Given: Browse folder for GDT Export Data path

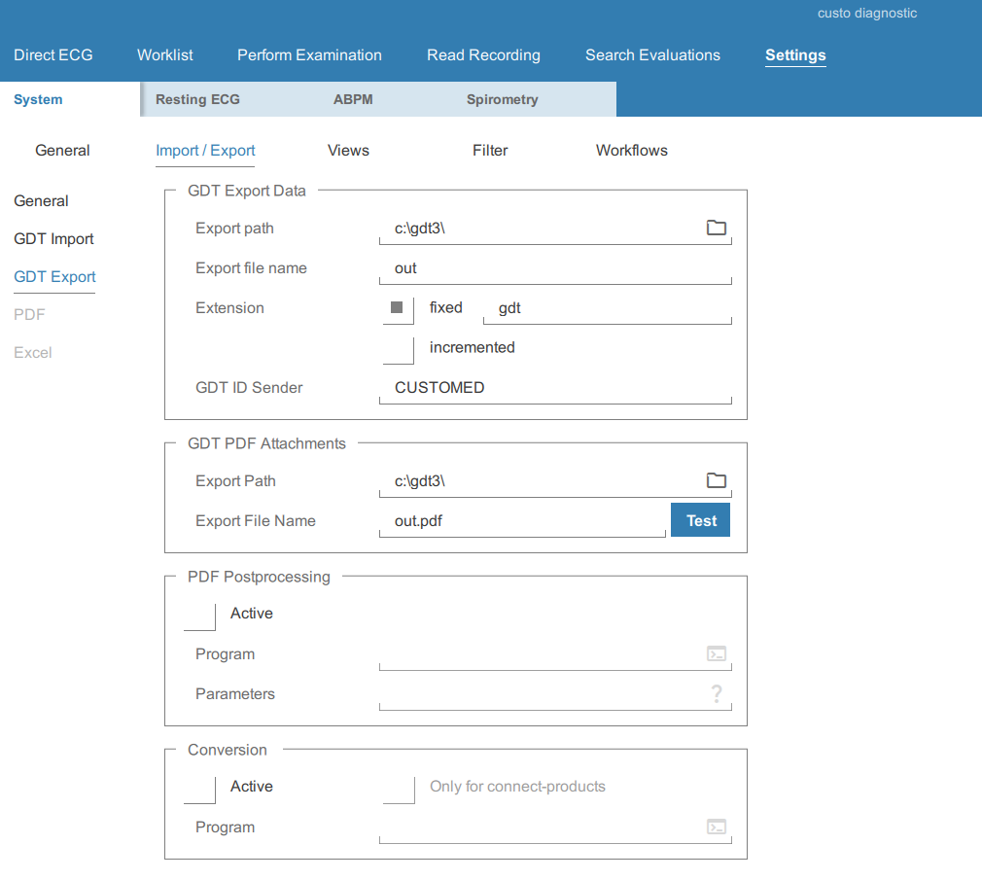Looking at the screenshot, I should pos(716,228).
